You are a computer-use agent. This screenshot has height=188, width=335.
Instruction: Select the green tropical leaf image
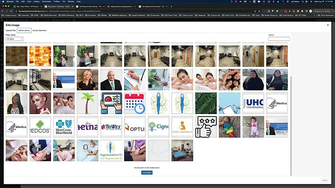[x=206, y=103]
